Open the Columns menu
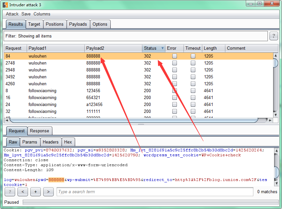 [x=42, y=14]
